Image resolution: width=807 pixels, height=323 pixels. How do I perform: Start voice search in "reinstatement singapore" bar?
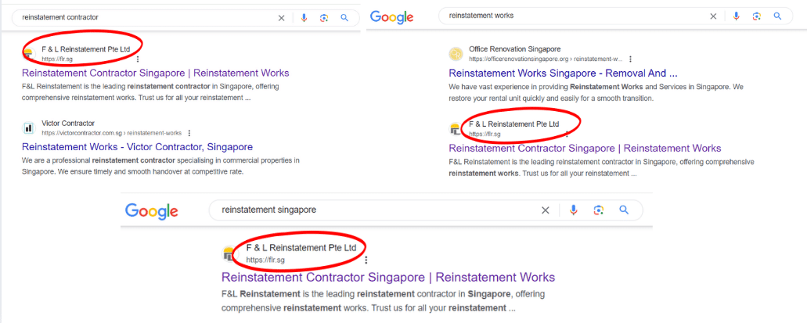[x=574, y=210]
